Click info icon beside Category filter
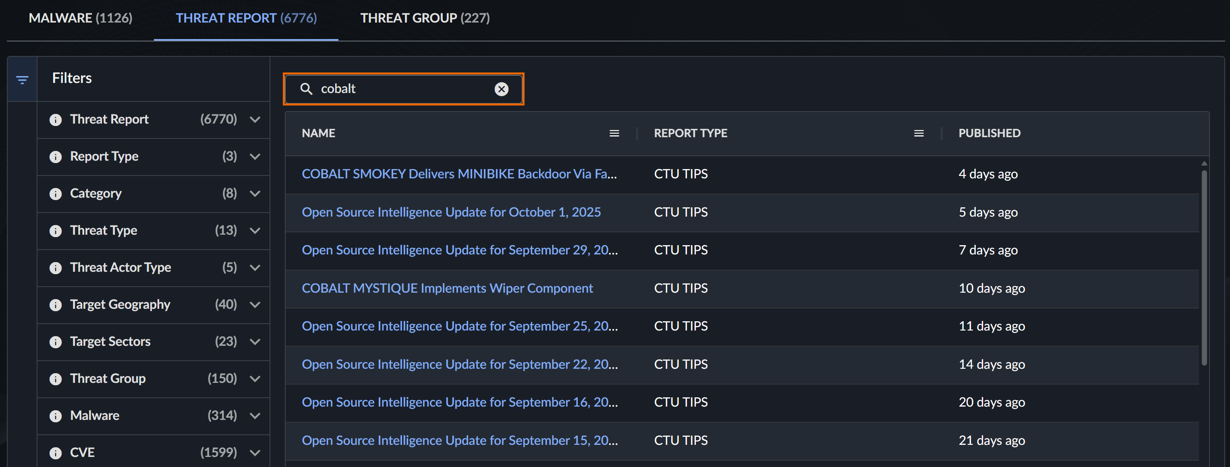This screenshot has width=1230, height=467. [55, 194]
